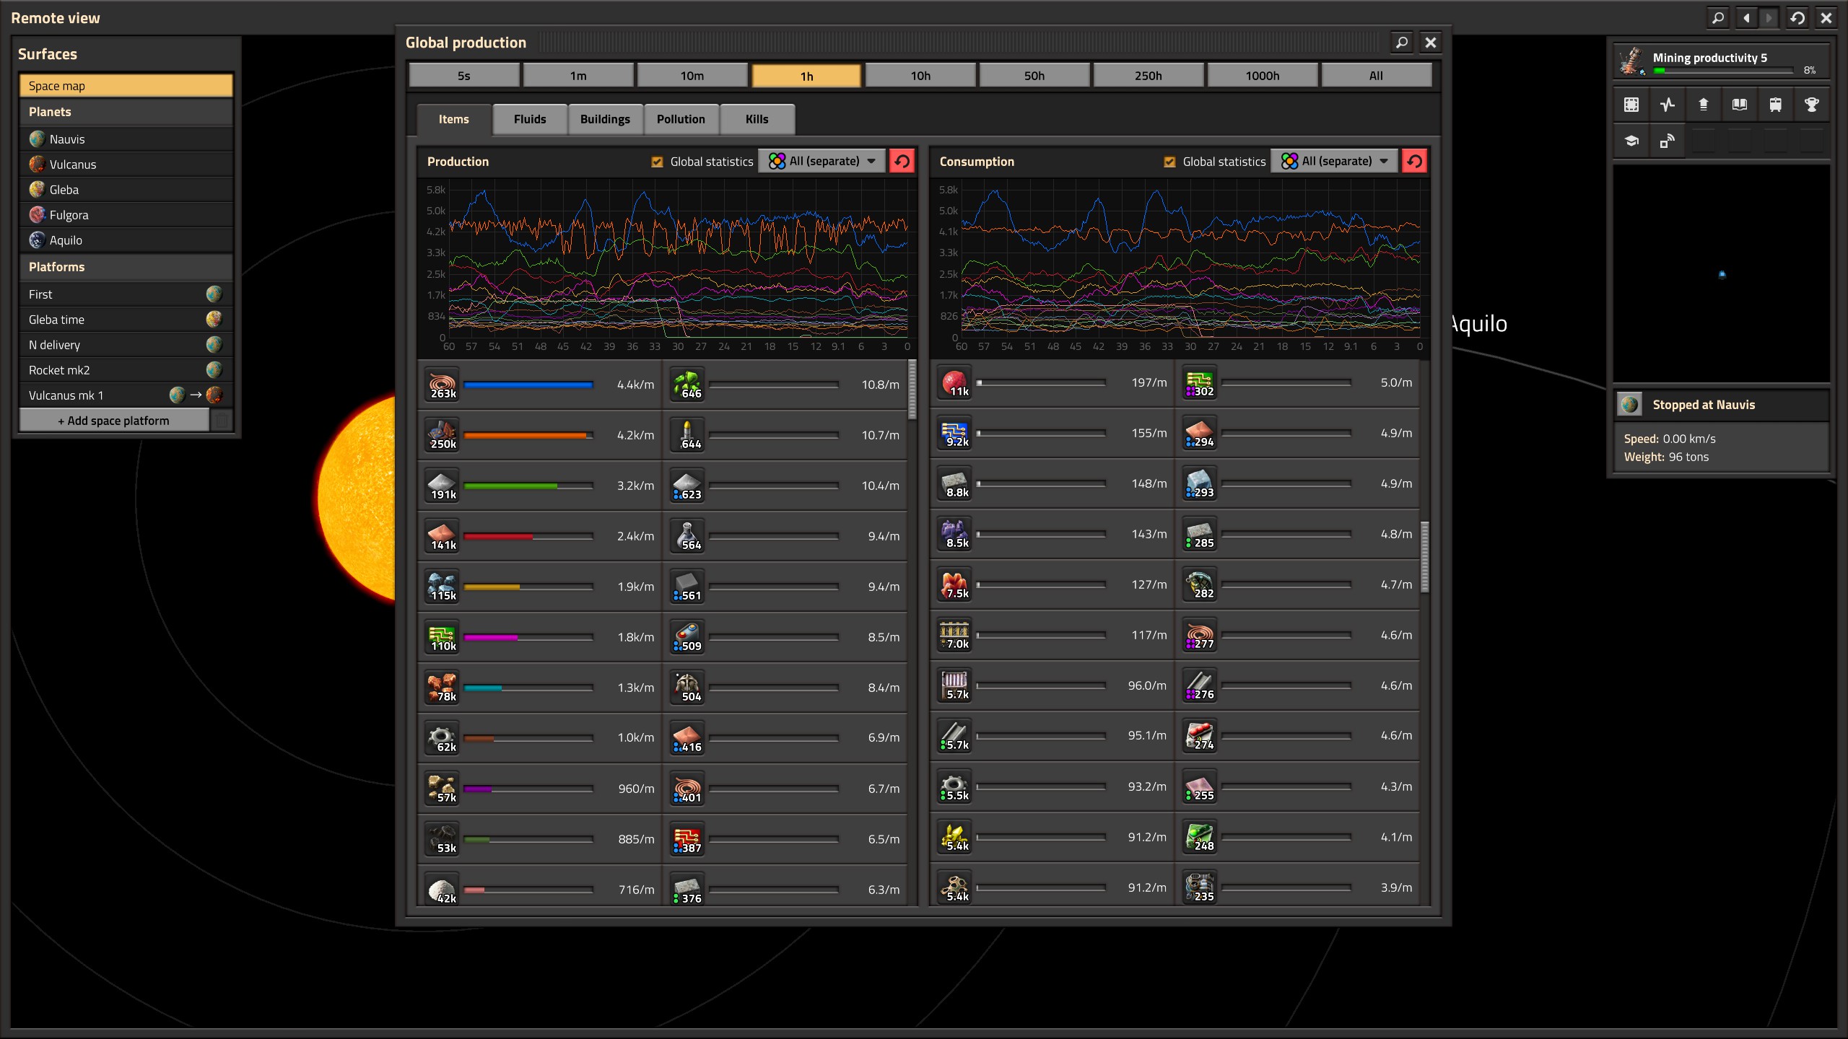Image resolution: width=1848 pixels, height=1039 pixels.
Task: Select Nauvis planet in Surfaces
Action: (x=126, y=139)
